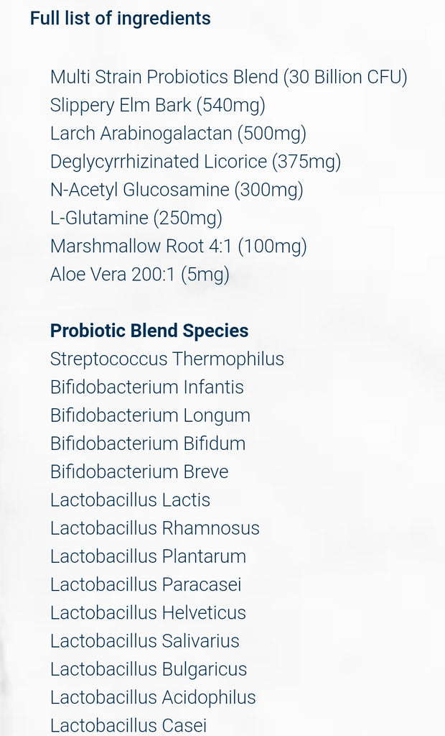This screenshot has width=445, height=736.
Task: Select the N-Acetyl Glucosamine (300mg) line
Action: click(177, 190)
